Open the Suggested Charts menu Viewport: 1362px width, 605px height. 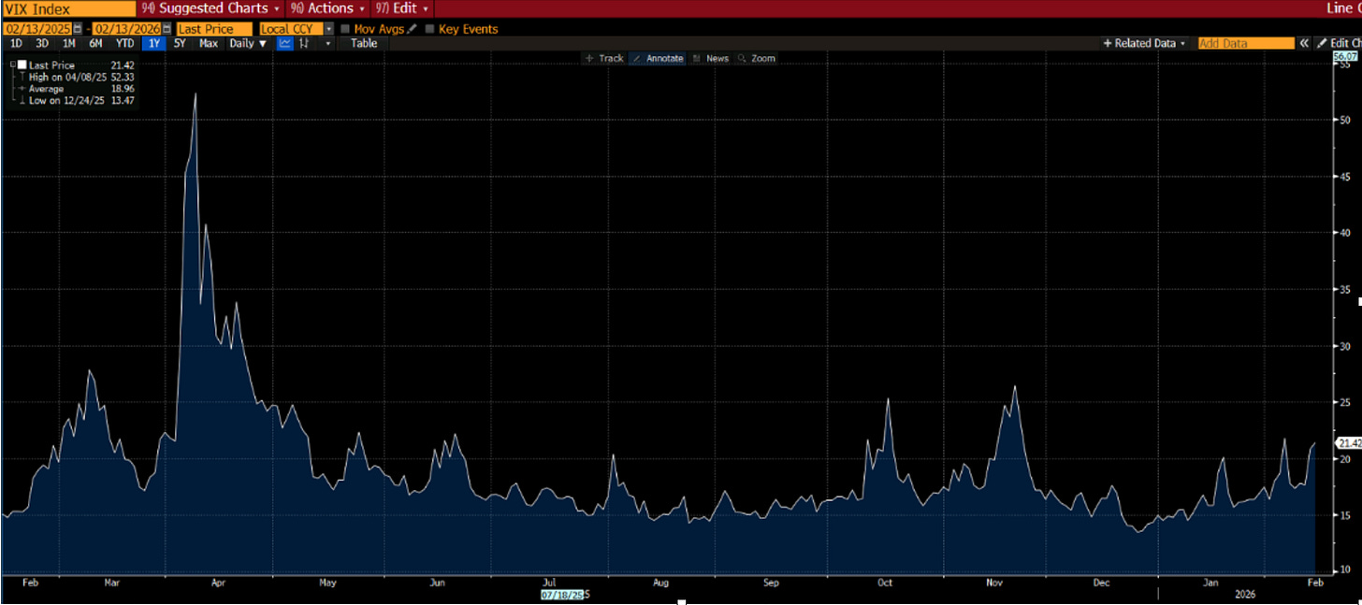tap(210, 8)
